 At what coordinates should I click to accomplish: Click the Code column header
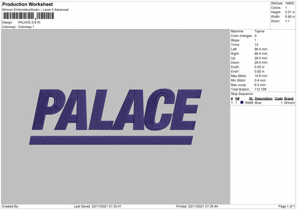click(x=279, y=99)
